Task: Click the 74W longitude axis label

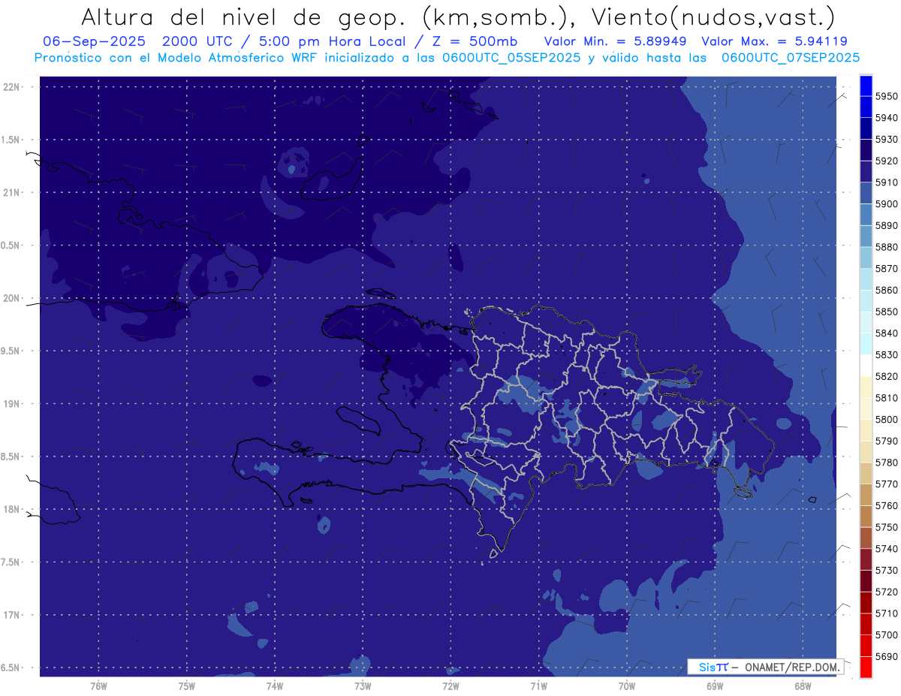Action: click(275, 685)
